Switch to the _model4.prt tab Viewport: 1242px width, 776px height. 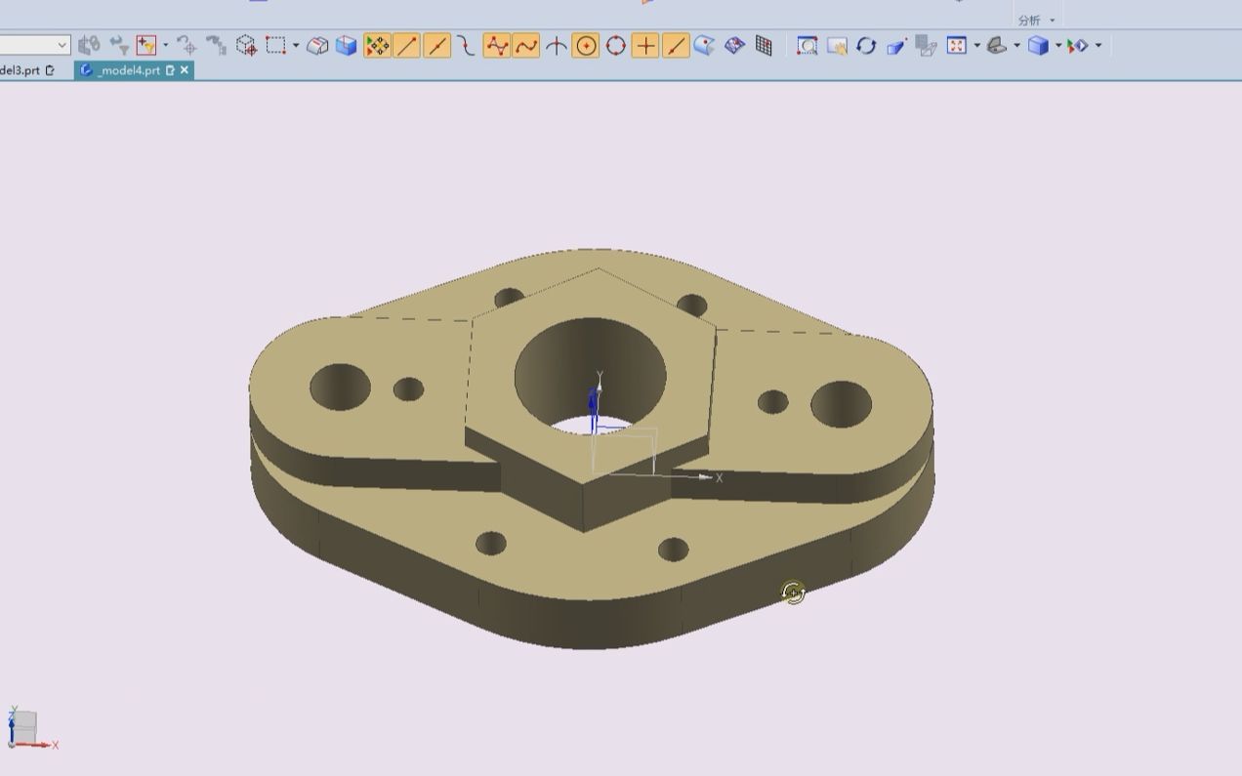(x=127, y=70)
